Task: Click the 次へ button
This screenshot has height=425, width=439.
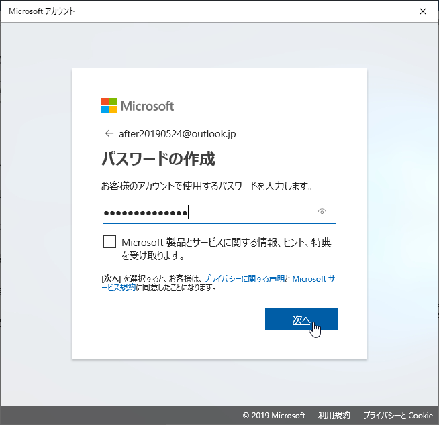Action: (x=301, y=319)
